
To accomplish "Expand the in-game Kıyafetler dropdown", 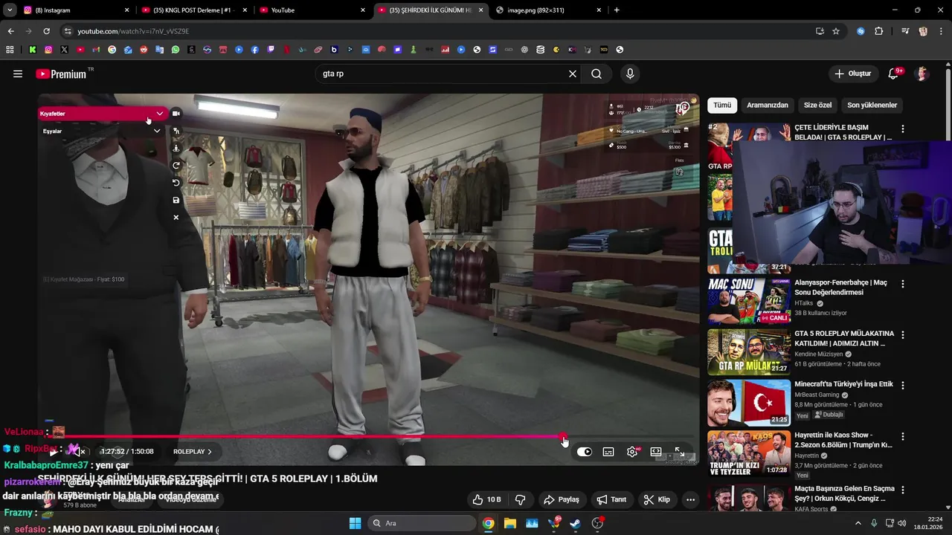I will (103, 114).
